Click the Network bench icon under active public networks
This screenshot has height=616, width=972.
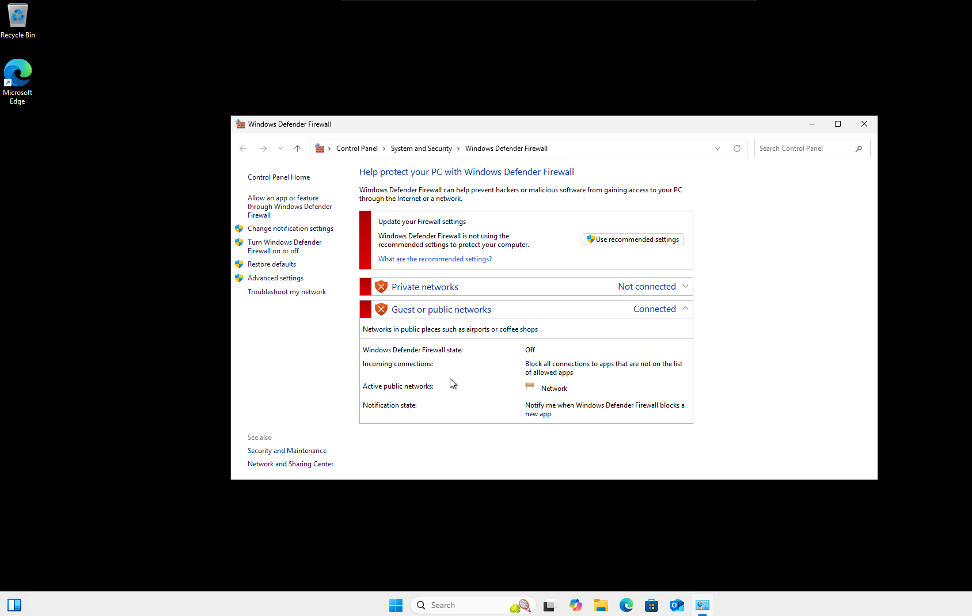coord(530,387)
